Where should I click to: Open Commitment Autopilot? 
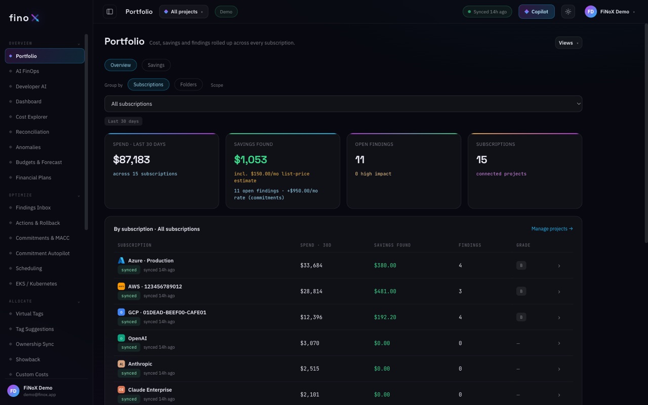click(x=45, y=253)
